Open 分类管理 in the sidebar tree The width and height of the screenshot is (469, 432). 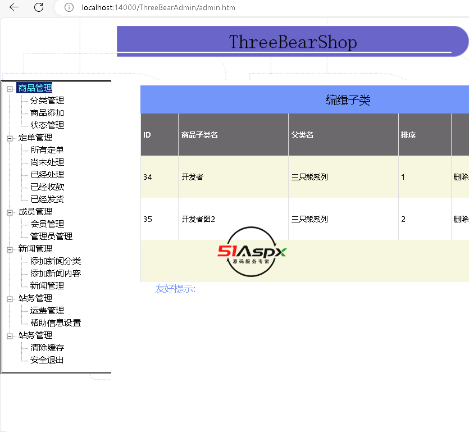[47, 101]
